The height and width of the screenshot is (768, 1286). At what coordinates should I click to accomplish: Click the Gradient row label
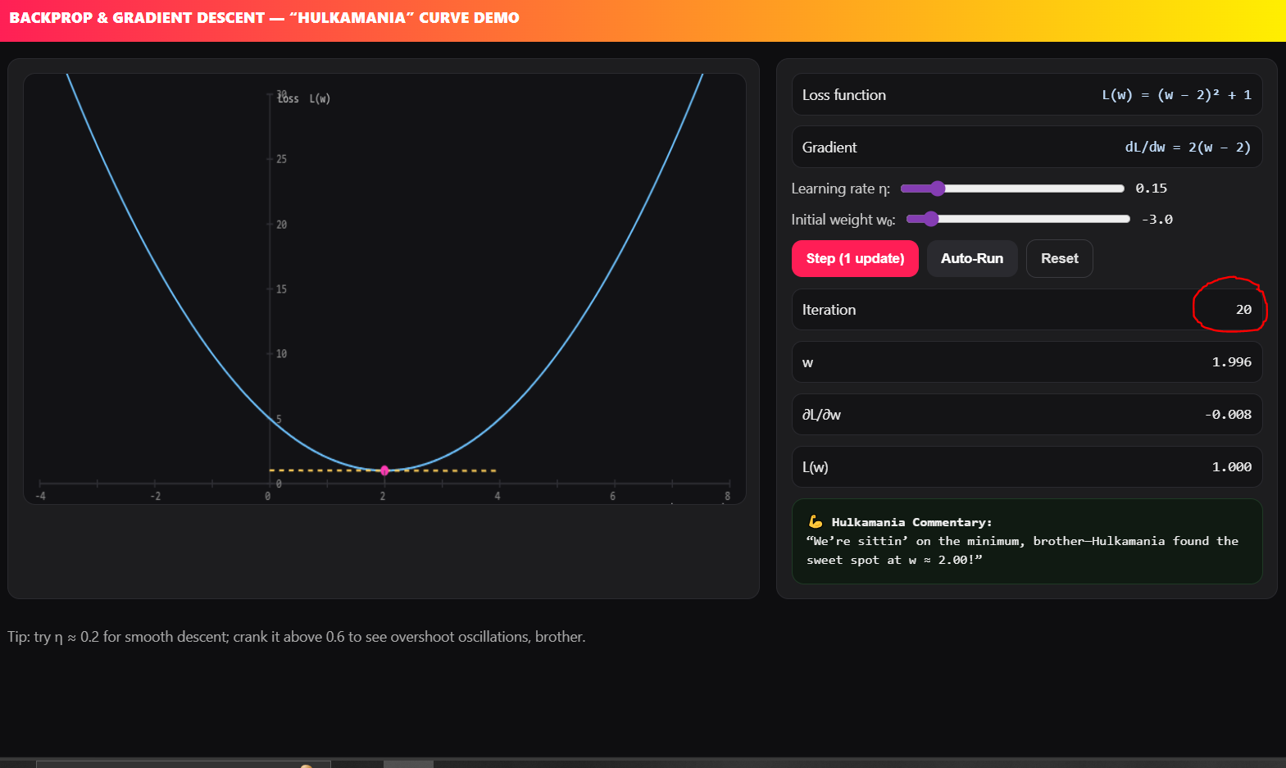829,148
